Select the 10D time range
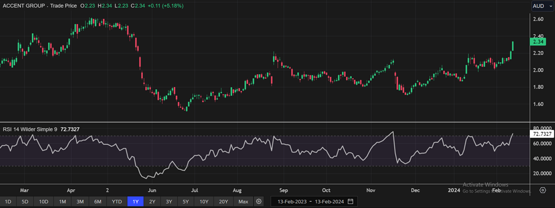 (x=43, y=202)
